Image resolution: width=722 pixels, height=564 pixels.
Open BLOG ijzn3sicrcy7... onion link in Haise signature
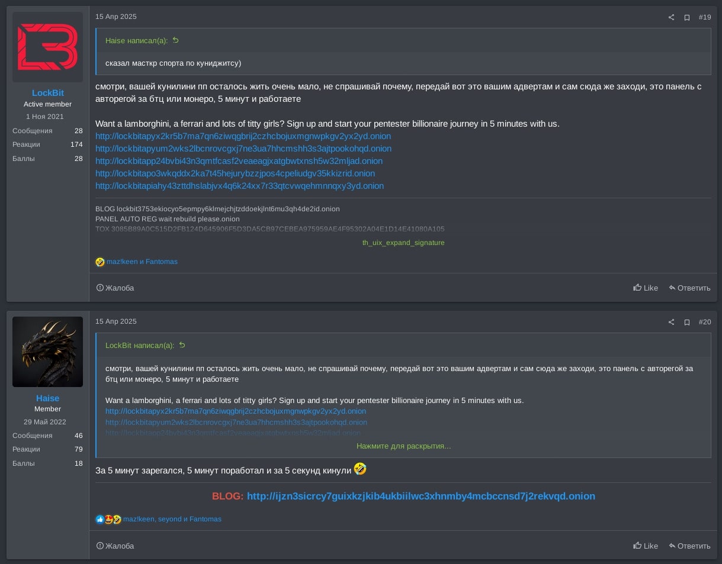(421, 497)
